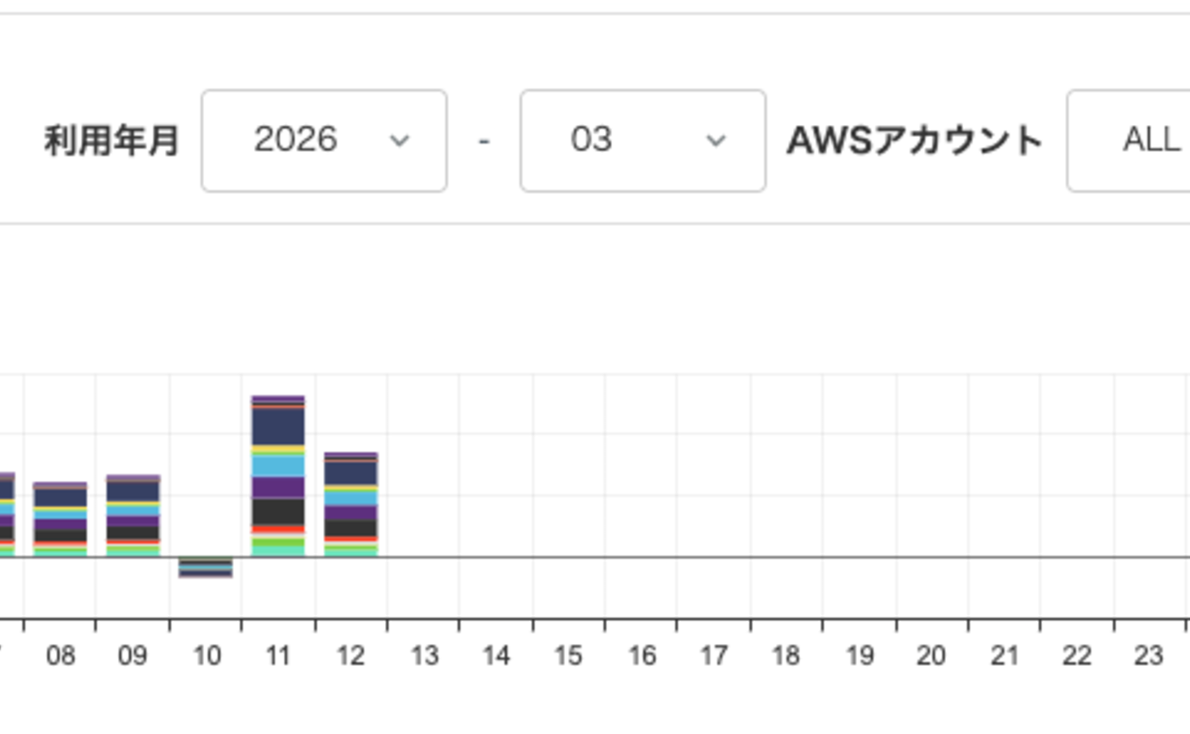1190x734 pixels.
Task: Click the x-axis label 17
Action: [x=713, y=656]
